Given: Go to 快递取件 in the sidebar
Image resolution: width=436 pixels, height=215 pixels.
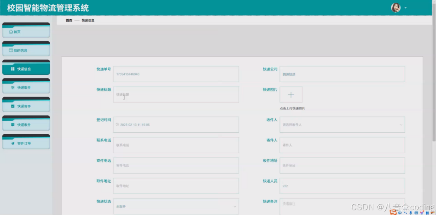Looking at the screenshot, I should coord(26,86).
